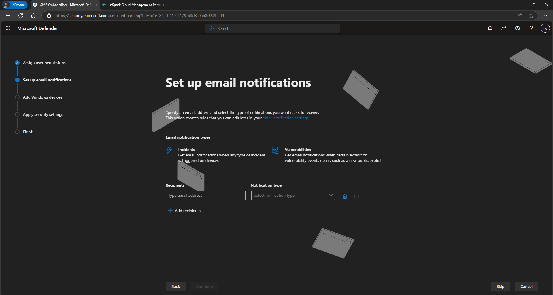Minimize the browser window
The height and width of the screenshot is (295, 553).
pyautogui.click(x=520, y=5)
